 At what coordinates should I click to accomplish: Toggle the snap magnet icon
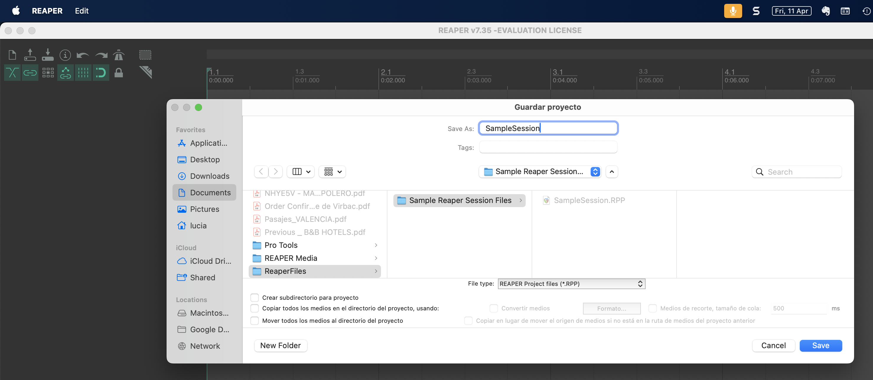[101, 73]
